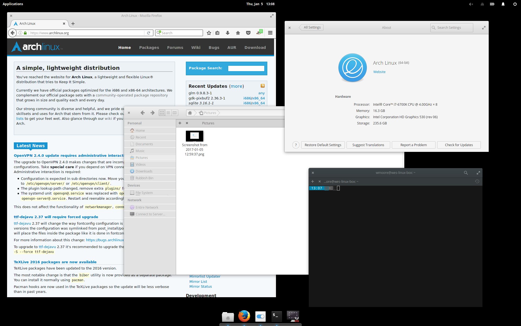This screenshot has width=521, height=326.
Task: Open the Firefox hamburger menu
Action: [x=270, y=33]
